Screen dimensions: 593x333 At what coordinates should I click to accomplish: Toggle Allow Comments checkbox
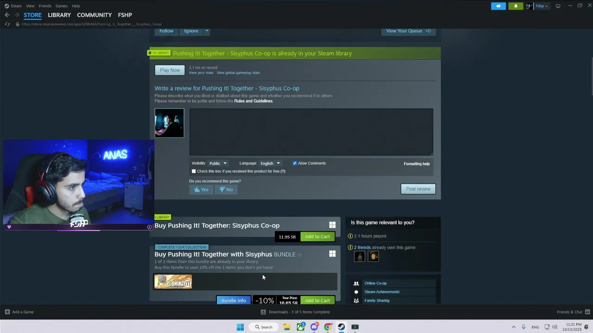point(295,163)
